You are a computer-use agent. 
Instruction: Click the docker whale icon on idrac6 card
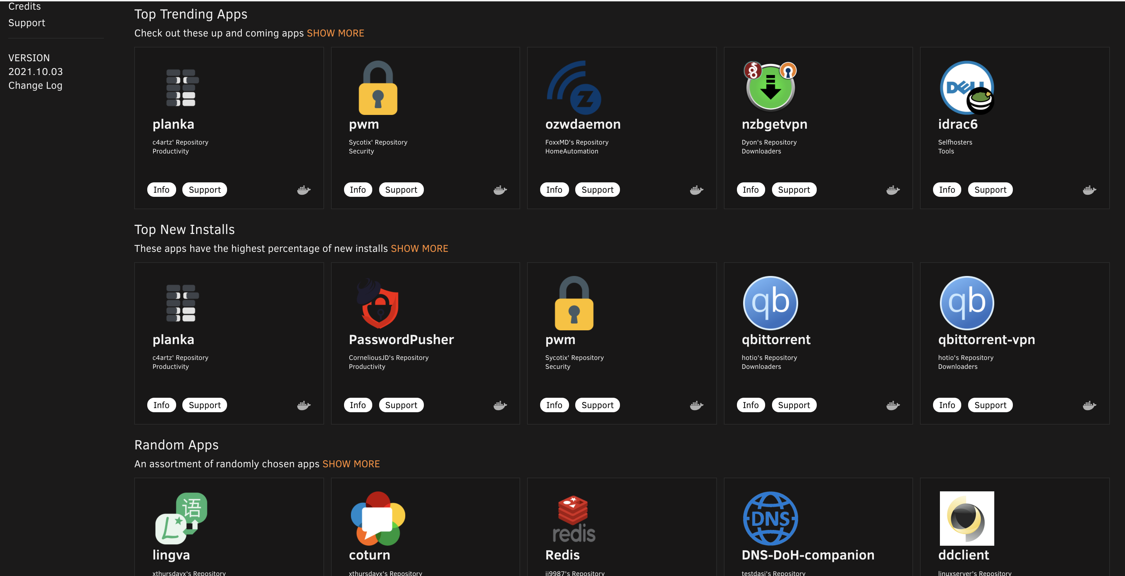click(1089, 190)
